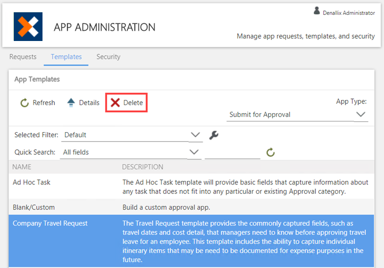
Task: Click into the quick search text field
Action: point(232,152)
